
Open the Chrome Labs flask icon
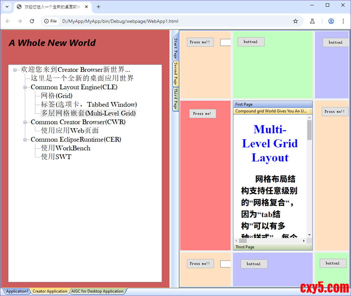312,21
